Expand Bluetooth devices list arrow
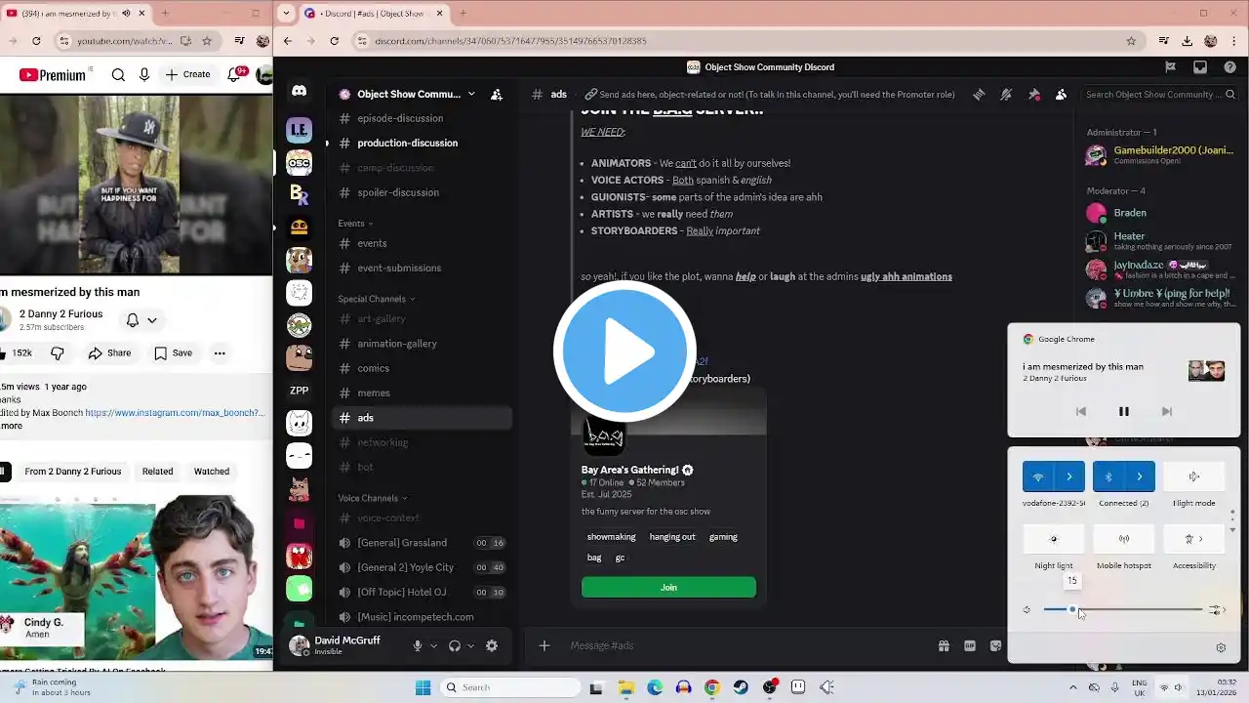Image resolution: width=1249 pixels, height=703 pixels. click(1140, 476)
